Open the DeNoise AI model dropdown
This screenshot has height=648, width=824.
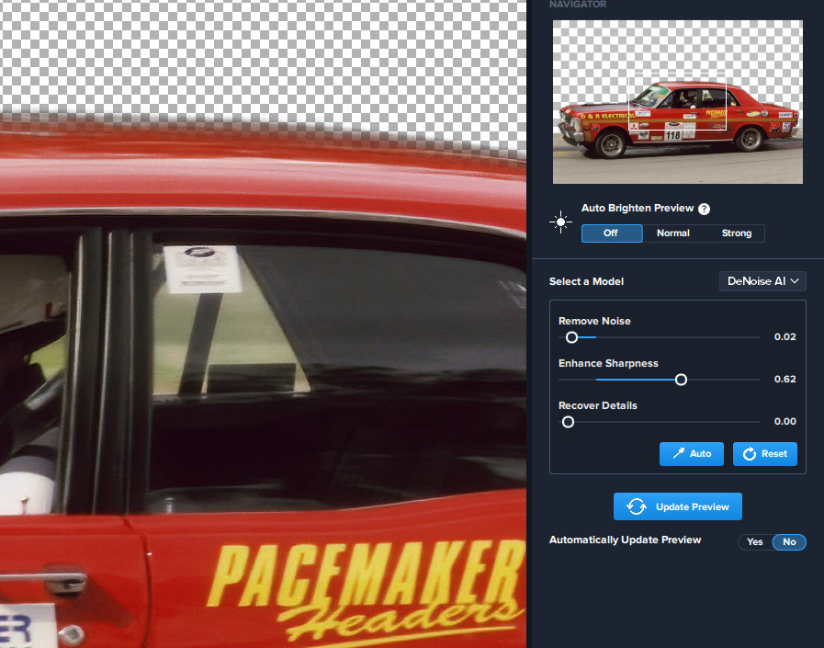point(762,281)
